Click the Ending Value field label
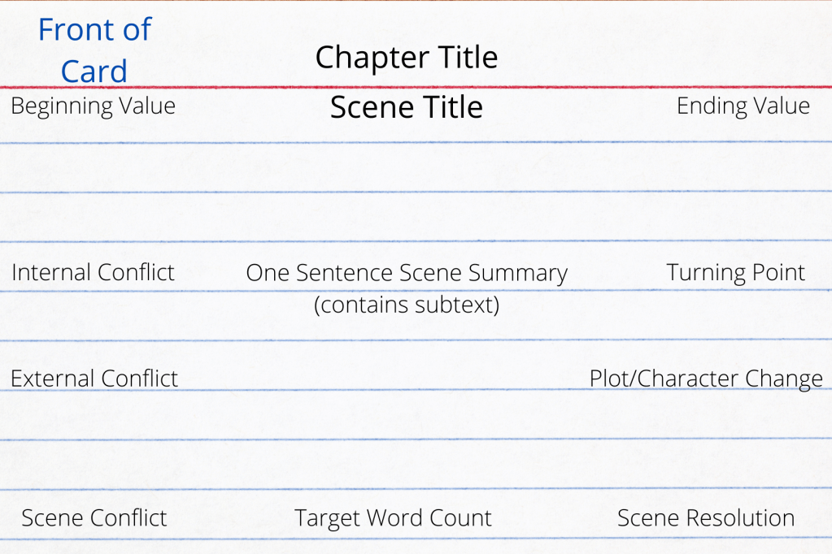This screenshot has width=832, height=554. click(x=743, y=106)
